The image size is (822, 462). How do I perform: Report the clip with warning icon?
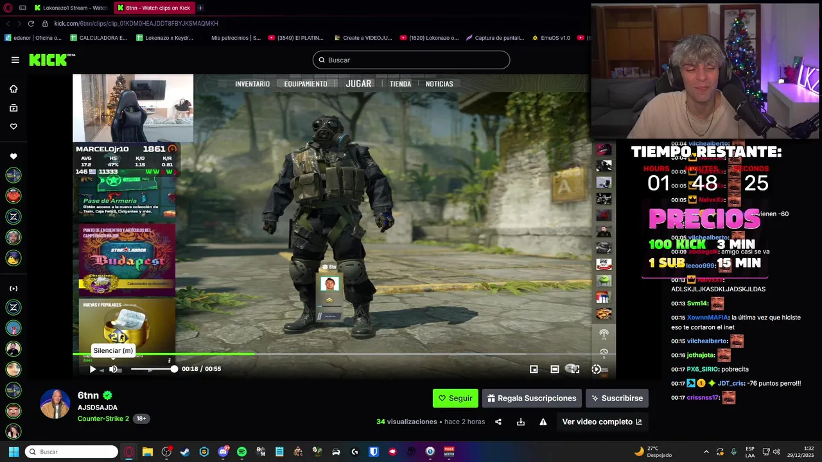(543, 422)
